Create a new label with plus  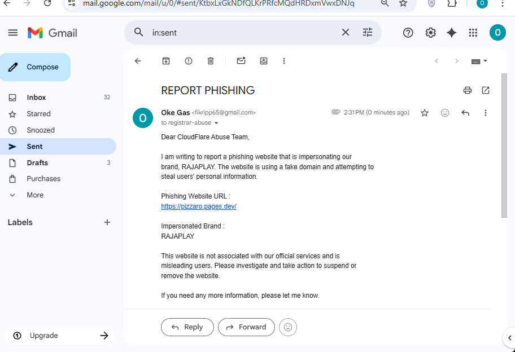point(107,222)
